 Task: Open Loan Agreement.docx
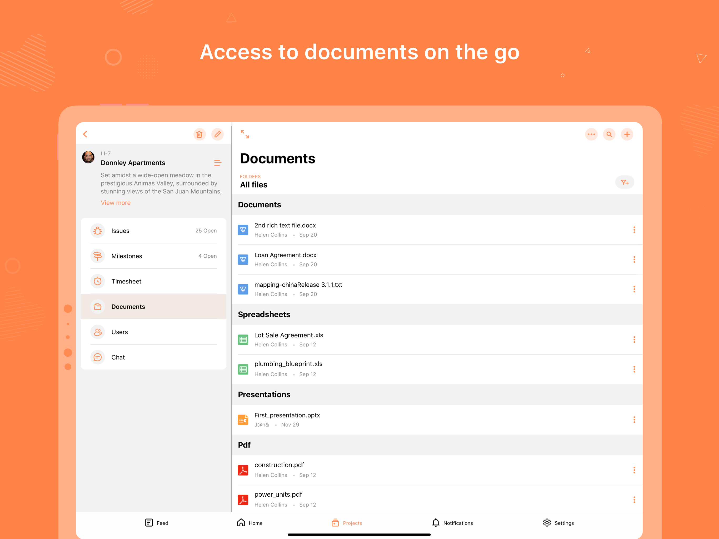tap(437, 260)
